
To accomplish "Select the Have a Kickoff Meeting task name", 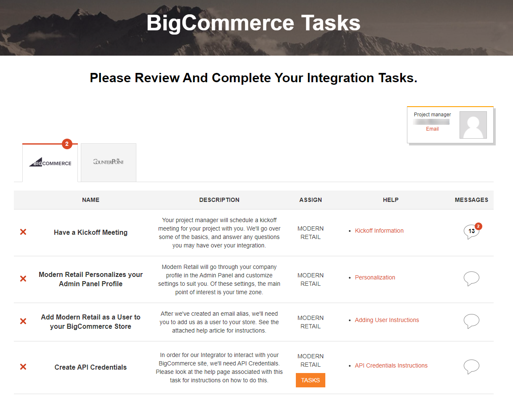I will click(90, 232).
